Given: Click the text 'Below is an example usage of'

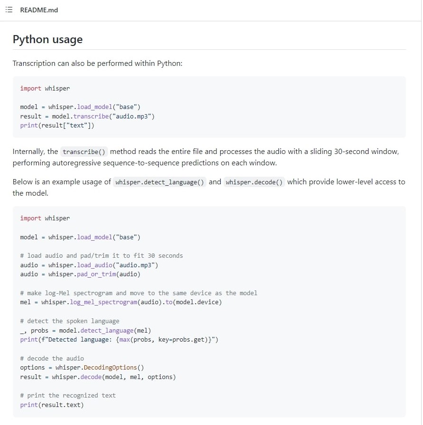Looking at the screenshot, I should point(62,182).
